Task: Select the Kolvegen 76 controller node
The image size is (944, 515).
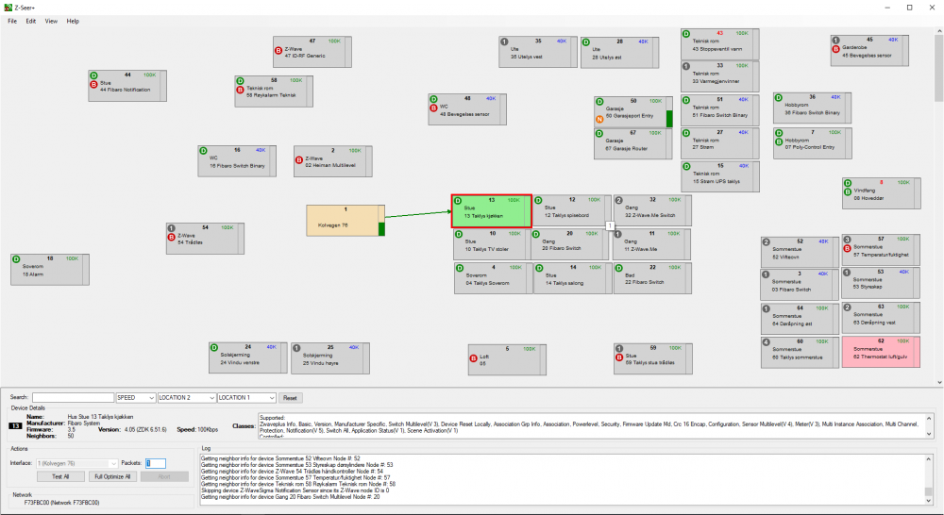Action: tap(342, 220)
